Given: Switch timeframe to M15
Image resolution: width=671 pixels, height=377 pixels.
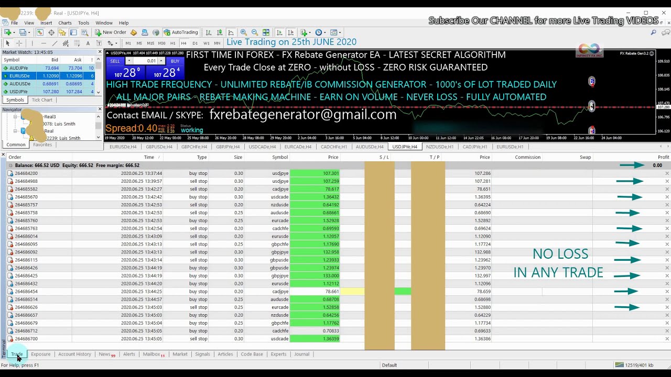Looking at the screenshot, I should pyautogui.click(x=150, y=43).
